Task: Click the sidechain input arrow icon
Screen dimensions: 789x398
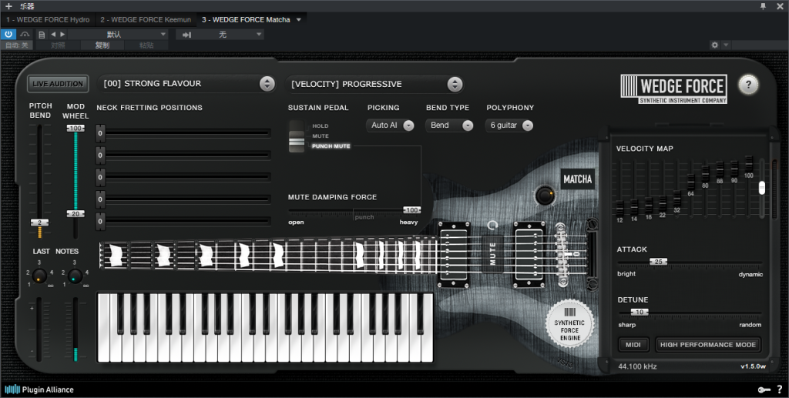Action: tap(186, 35)
